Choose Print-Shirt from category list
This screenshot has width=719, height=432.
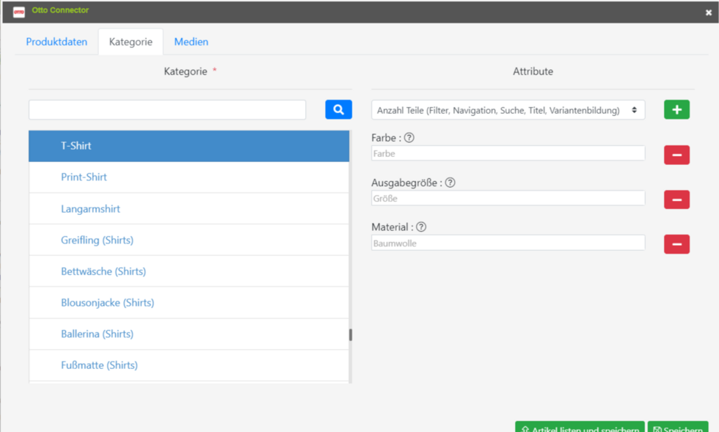189,177
